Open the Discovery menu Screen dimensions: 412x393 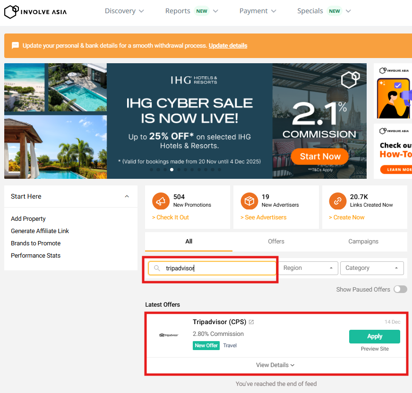(124, 11)
